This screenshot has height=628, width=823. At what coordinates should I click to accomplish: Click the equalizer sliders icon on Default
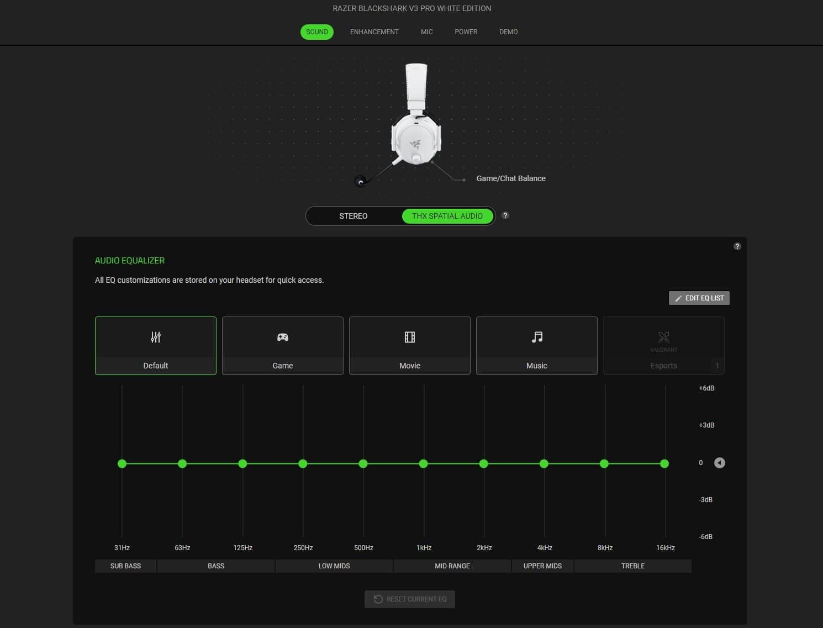pyautogui.click(x=156, y=337)
